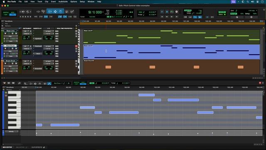Click the audio waveform zoom icon
The image size is (266, 150).
tap(23, 12)
